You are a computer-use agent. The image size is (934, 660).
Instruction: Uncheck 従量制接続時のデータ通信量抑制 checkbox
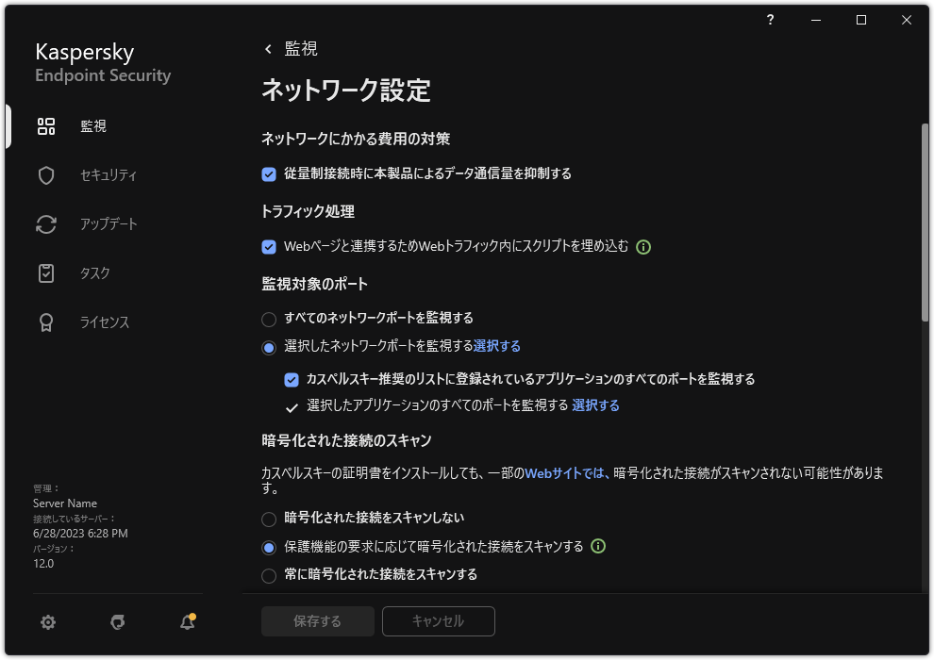(268, 173)
